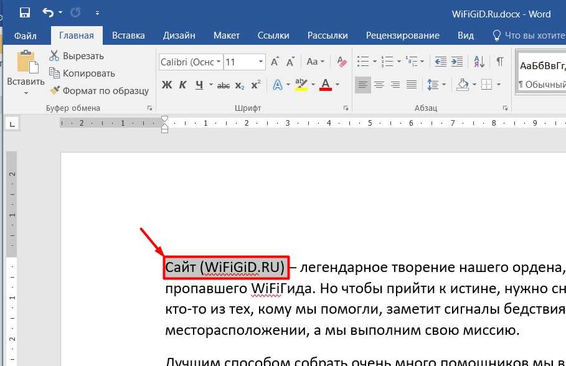Justify the paragraph text
566x366 pixels.
tap(412, 85)
